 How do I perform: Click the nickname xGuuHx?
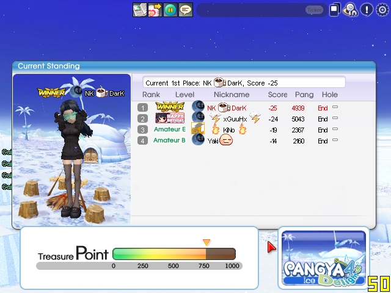235,119
